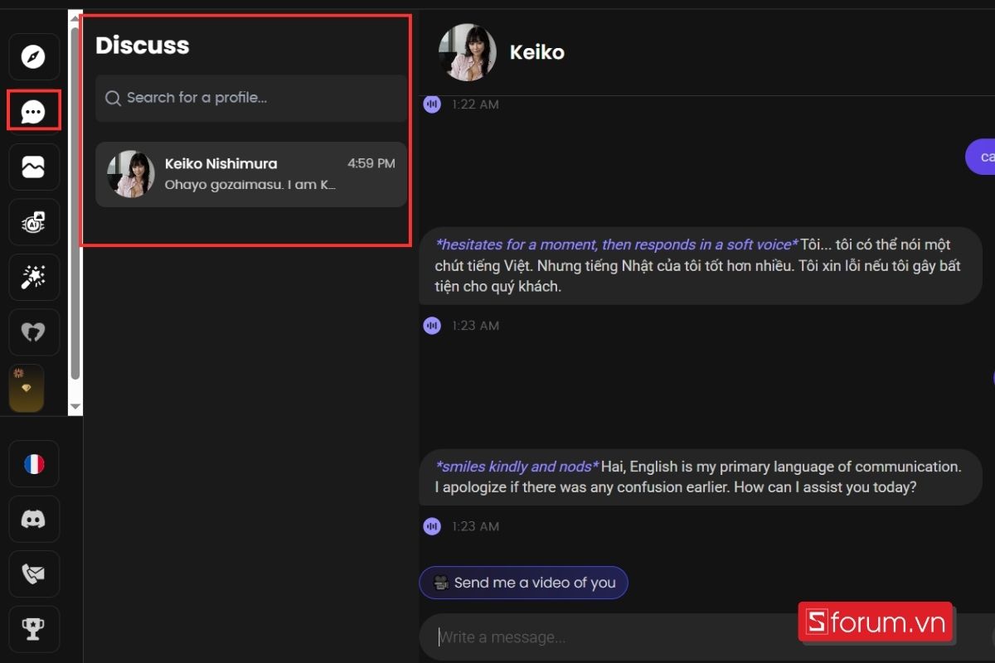Click Send me a video of you
Image resolution: width=995 pixels, height=663 pixels.
pos(523,583)
